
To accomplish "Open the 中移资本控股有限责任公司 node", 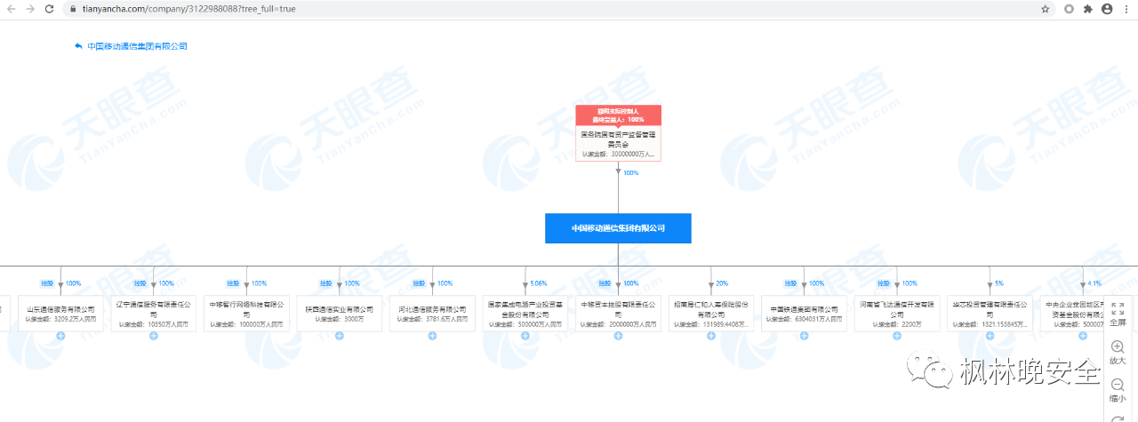I will 618,314.
